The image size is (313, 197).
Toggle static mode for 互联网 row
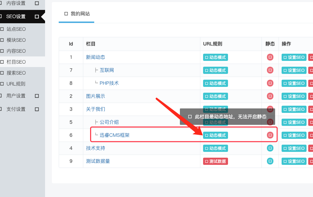click(270, 70)
